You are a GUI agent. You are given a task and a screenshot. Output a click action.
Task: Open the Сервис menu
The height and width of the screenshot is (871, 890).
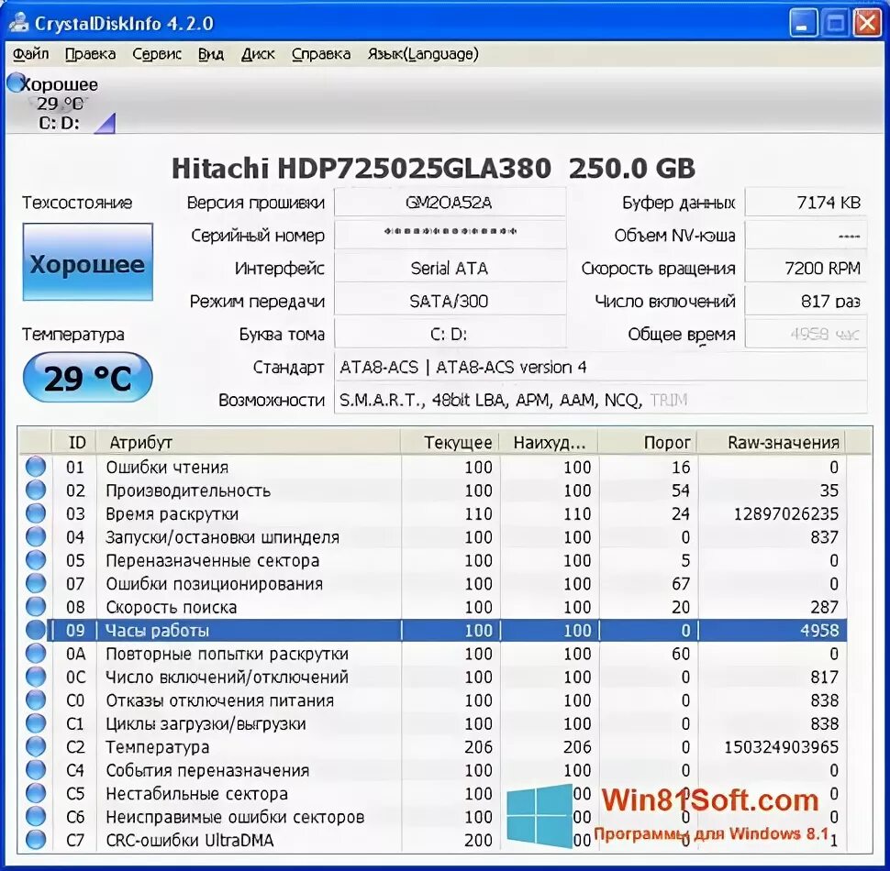point(157,54)
